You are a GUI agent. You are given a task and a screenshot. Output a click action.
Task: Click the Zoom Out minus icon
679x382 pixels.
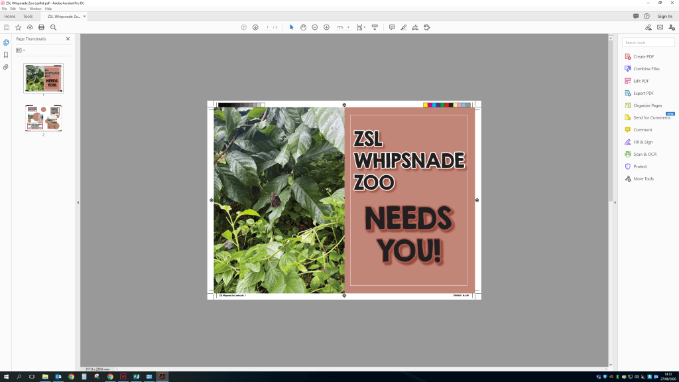click(x=315, y=27)
